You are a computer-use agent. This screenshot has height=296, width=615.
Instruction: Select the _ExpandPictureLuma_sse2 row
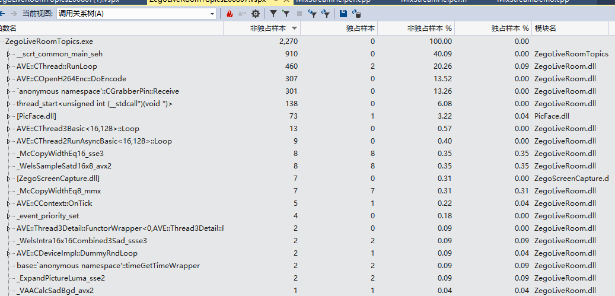point(307,278)
